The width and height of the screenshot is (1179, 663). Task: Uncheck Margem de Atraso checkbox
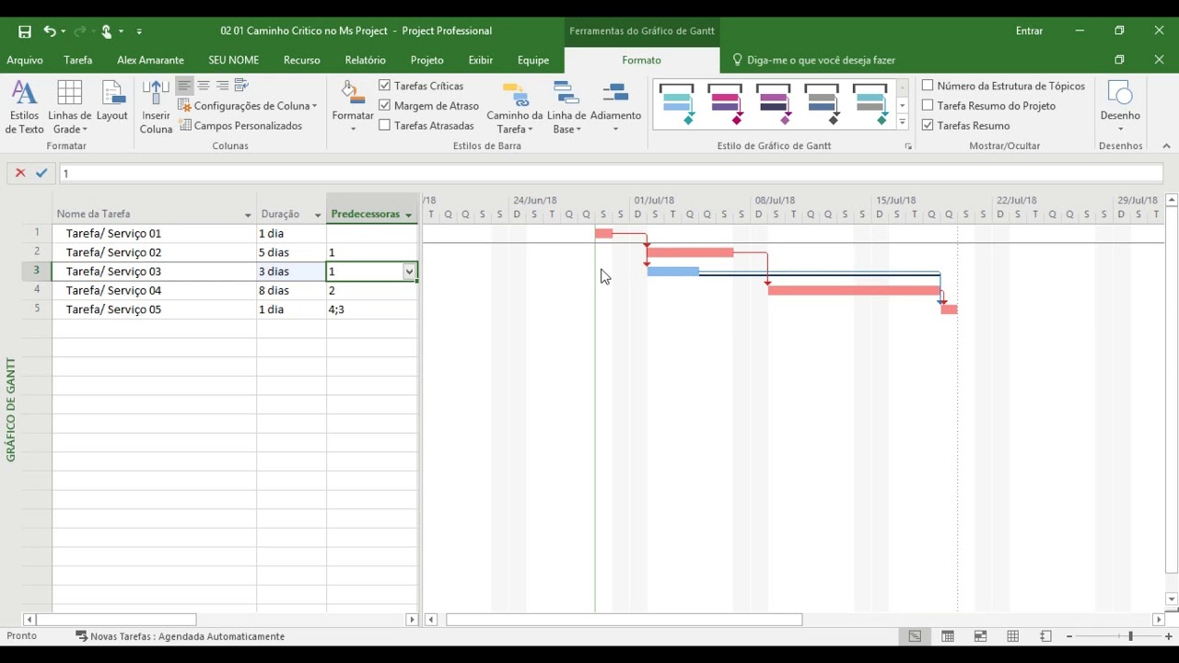point(384,106)
